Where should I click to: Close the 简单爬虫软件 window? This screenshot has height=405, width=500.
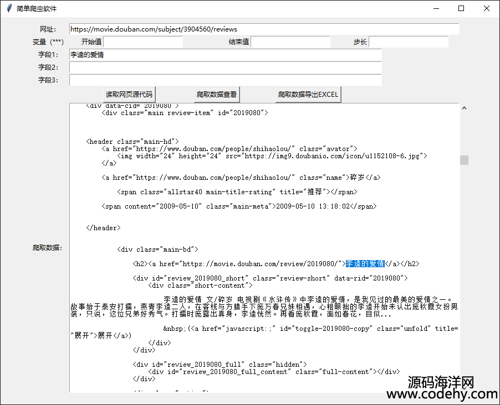[x=487, y=8]
